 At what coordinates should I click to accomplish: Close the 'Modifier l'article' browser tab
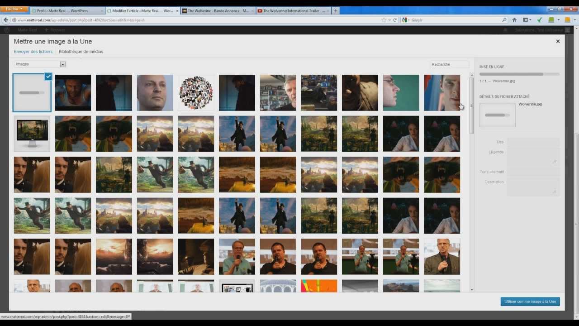coord(177,11)
